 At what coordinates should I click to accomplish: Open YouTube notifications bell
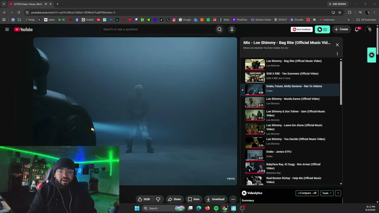(357, 29)
